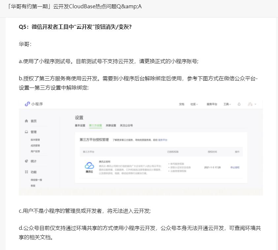The image size is (278, 250).
Task: Click the 腾讯云官网 platform name
Action: pos(105,162)
